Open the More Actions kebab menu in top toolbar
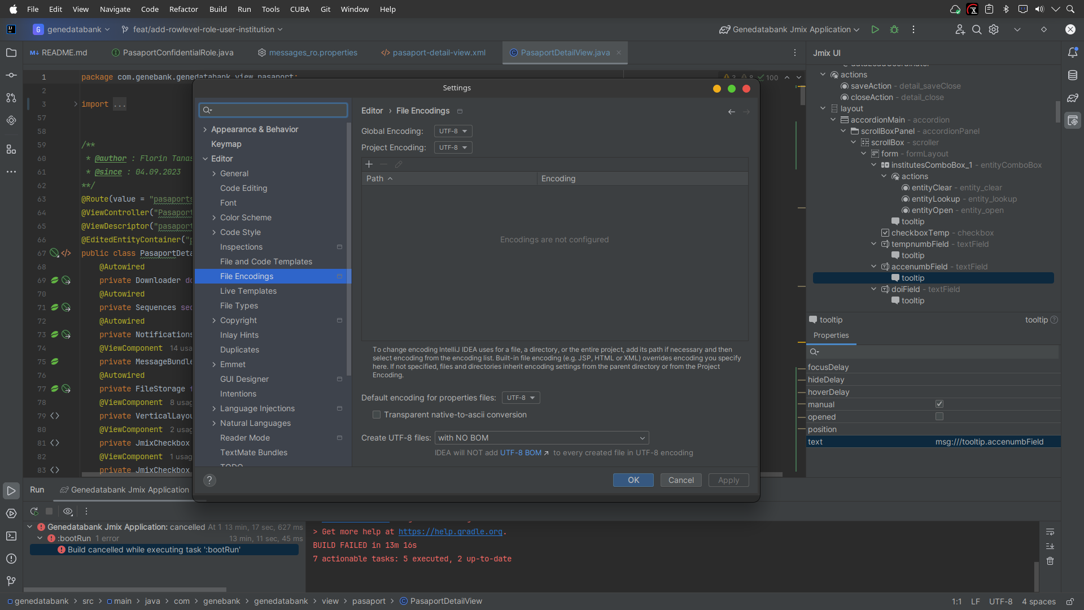This screenshot has width=1084, height=610. pyautogui.click(x=913, y=29)
